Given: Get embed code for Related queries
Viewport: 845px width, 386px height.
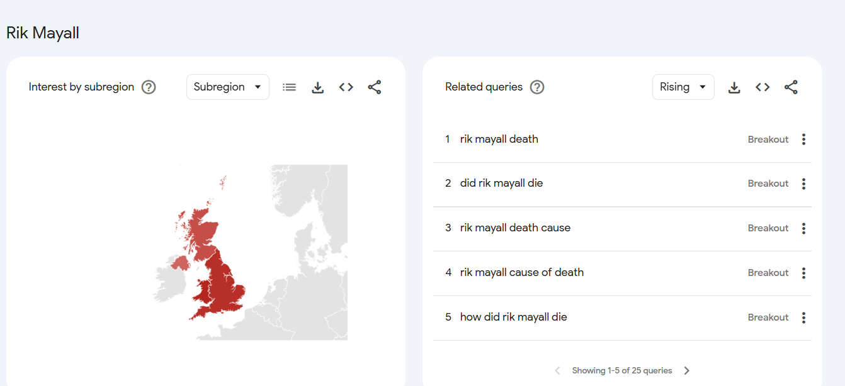Looking at the screenshot, I should tap(763, 87).
